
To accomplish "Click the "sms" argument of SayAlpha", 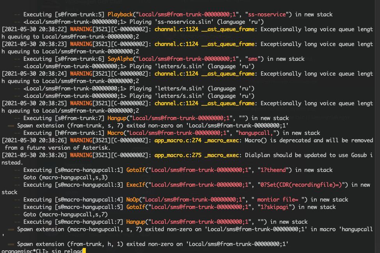I will (253, 59).
